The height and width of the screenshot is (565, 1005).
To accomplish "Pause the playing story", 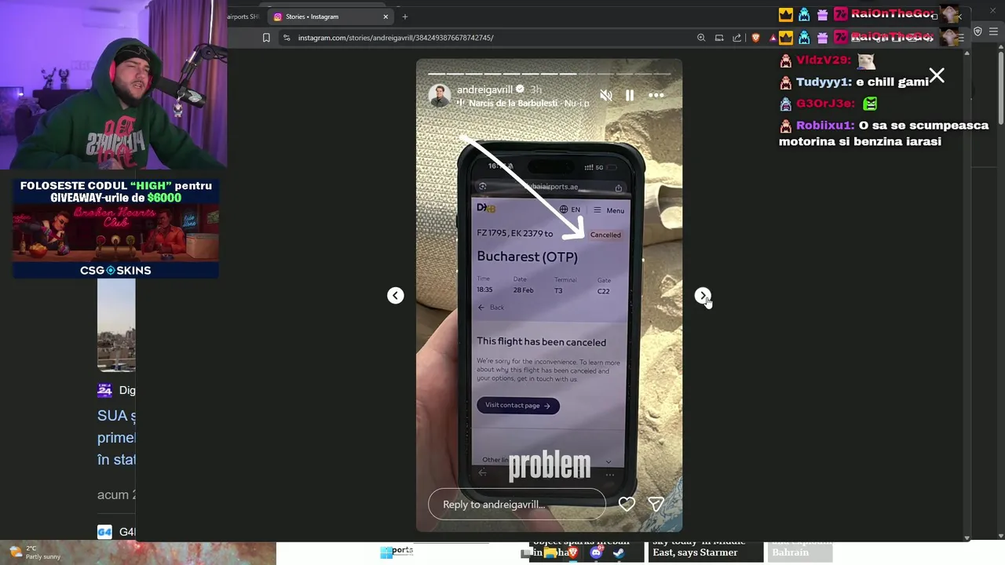I will [x=630, y=96].
